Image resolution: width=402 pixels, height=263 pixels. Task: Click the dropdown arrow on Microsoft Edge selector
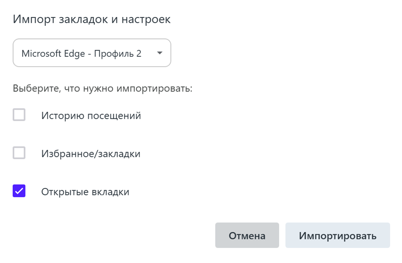(160, 53)
